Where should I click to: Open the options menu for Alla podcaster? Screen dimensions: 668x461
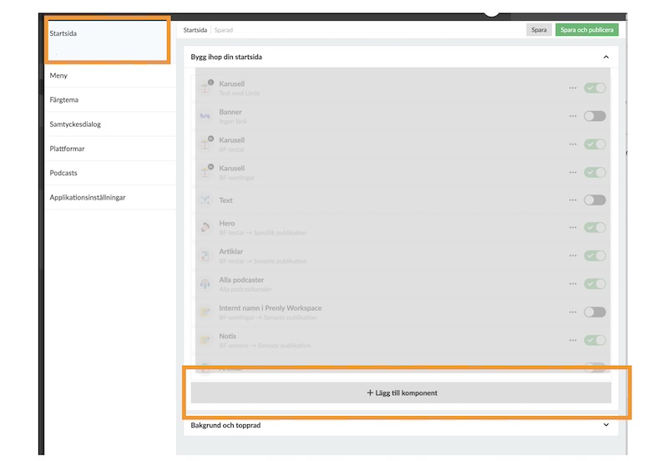pyautogui.click(x=573, y=284)
